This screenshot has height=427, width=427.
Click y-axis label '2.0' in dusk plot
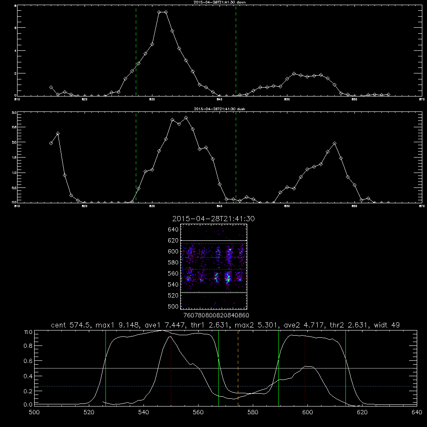[15, 142]
